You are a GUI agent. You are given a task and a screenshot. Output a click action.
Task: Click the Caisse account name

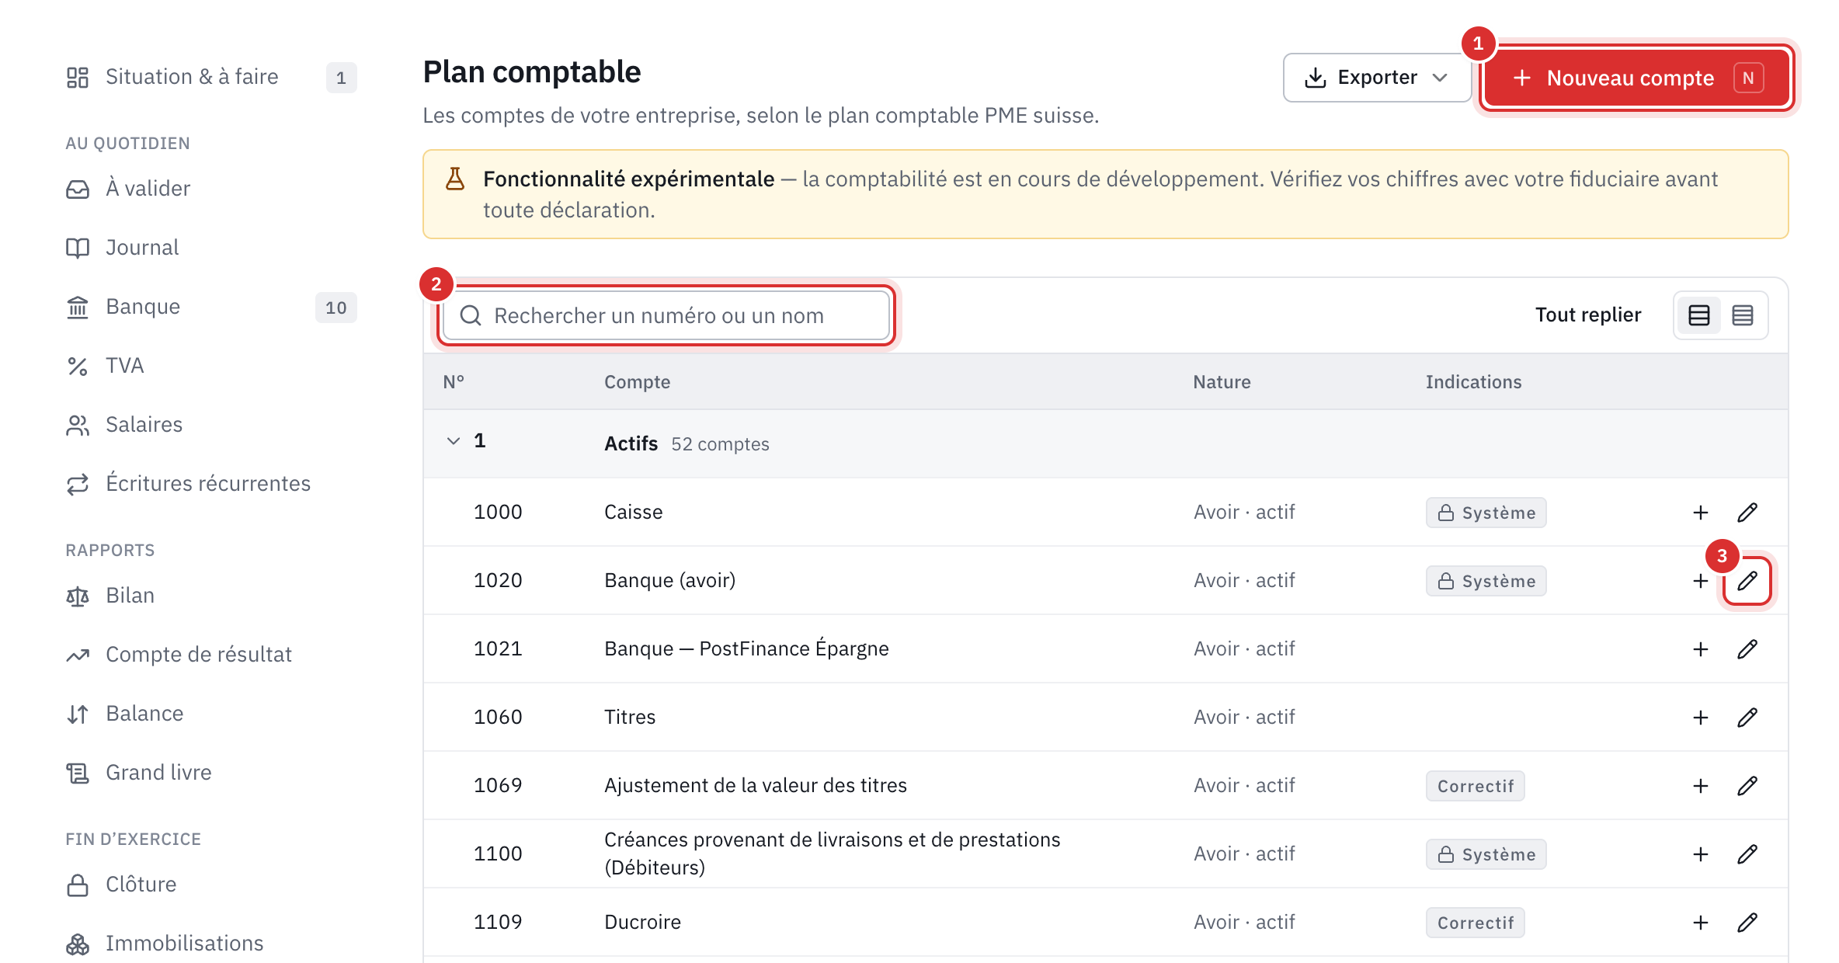pyautogui.click(x=634, y=512)
